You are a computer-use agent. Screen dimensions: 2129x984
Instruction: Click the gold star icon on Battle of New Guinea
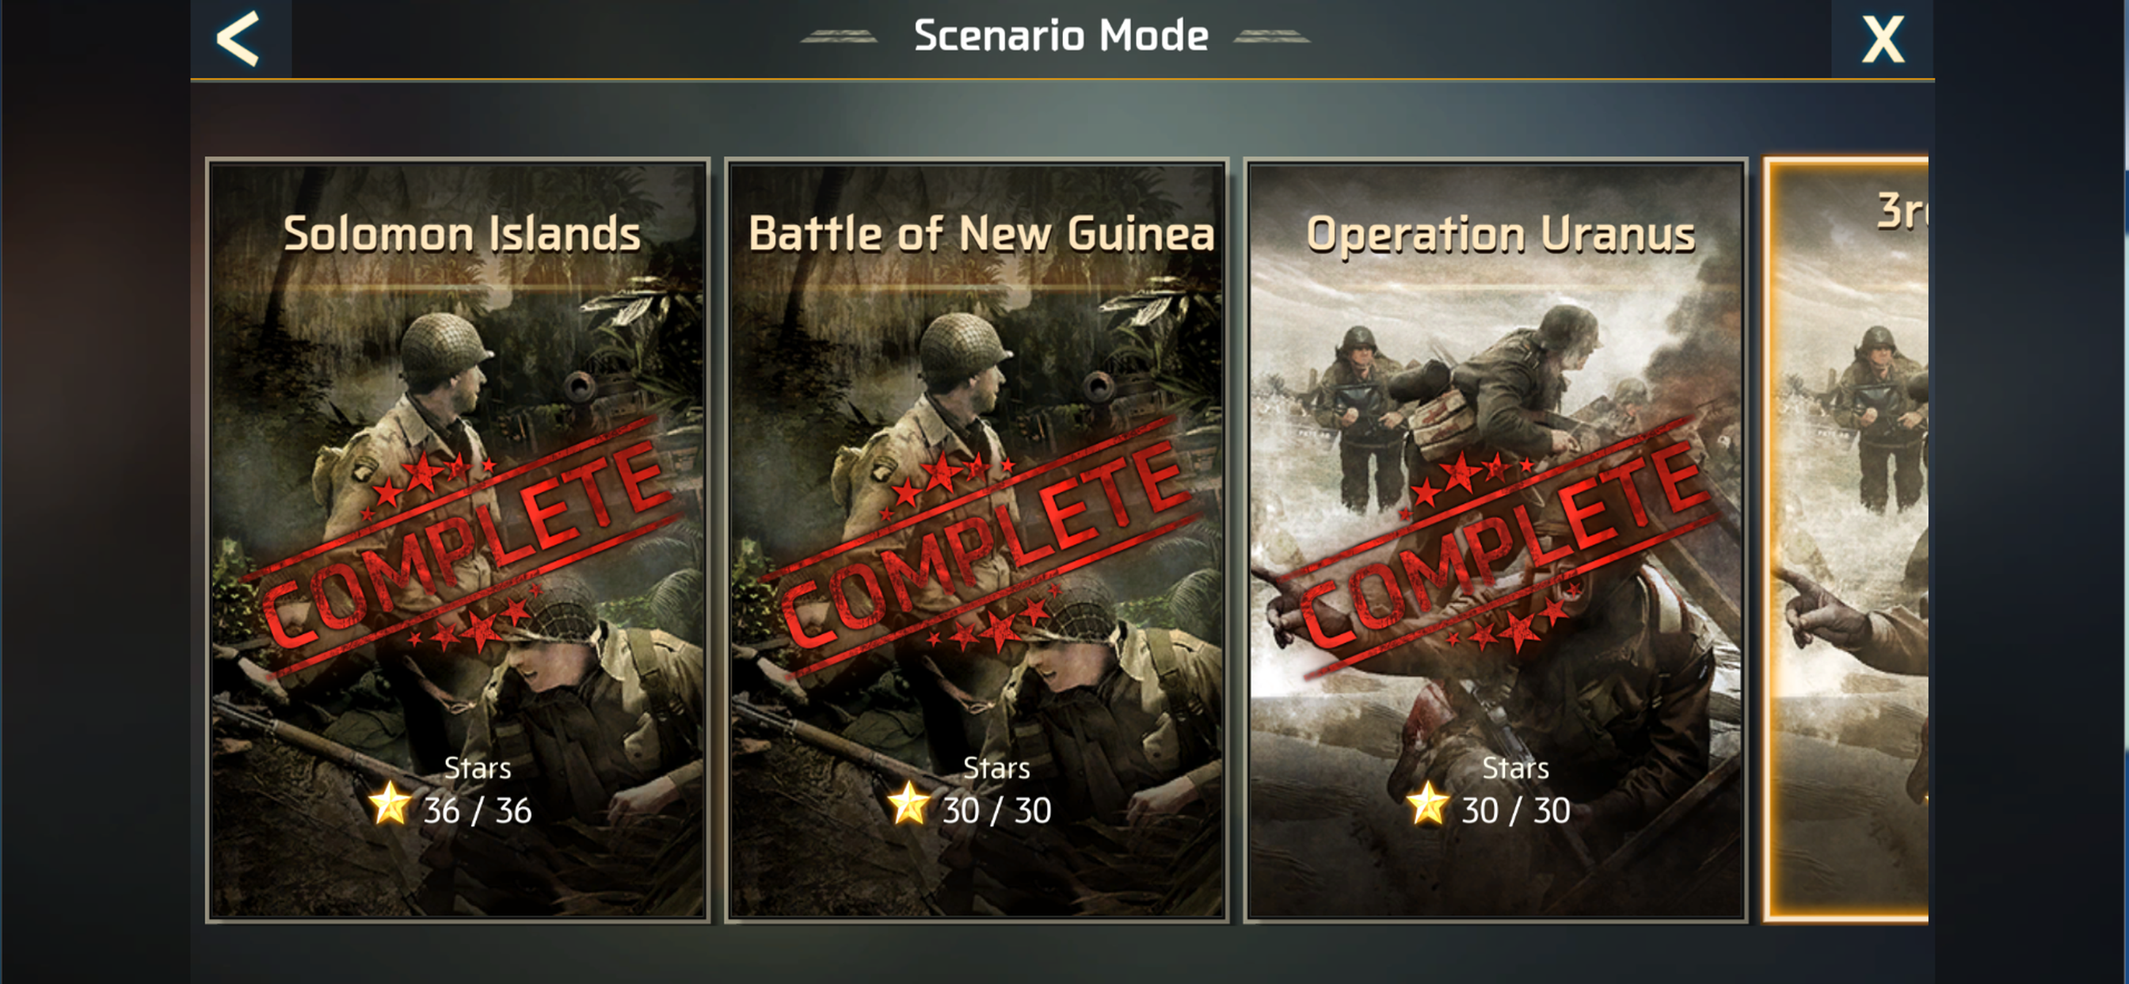pyautogui.click(x=908, y=805)
